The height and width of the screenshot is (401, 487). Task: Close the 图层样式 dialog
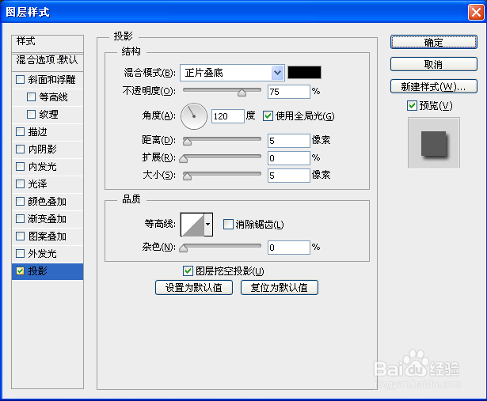click(x=475, y=13)
